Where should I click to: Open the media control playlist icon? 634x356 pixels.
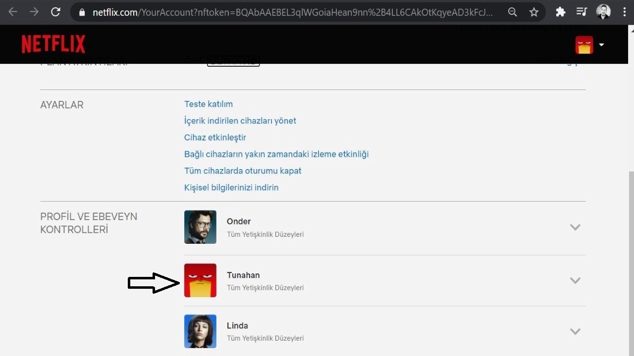tap(582, 12)
